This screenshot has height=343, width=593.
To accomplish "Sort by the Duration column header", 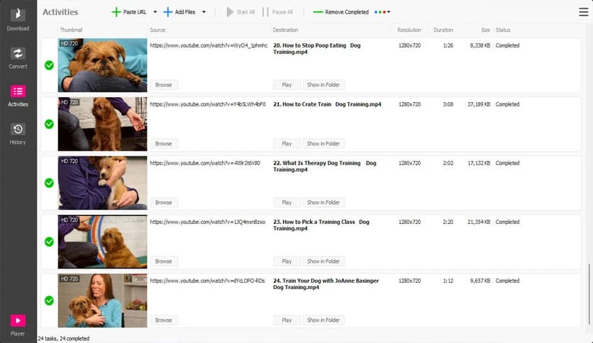I will point(443,30).
